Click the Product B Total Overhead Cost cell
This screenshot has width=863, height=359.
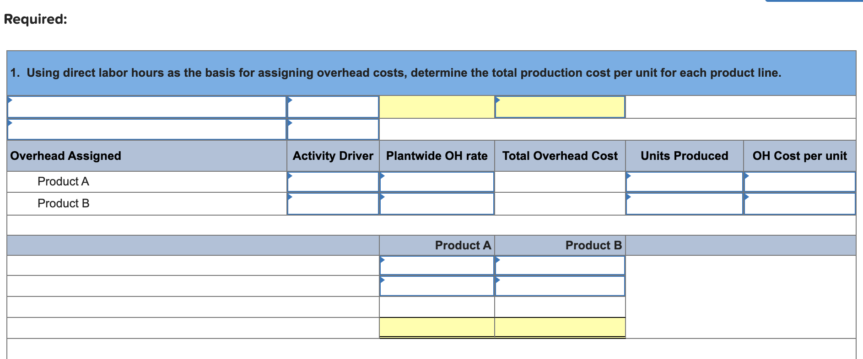[560, 204]
